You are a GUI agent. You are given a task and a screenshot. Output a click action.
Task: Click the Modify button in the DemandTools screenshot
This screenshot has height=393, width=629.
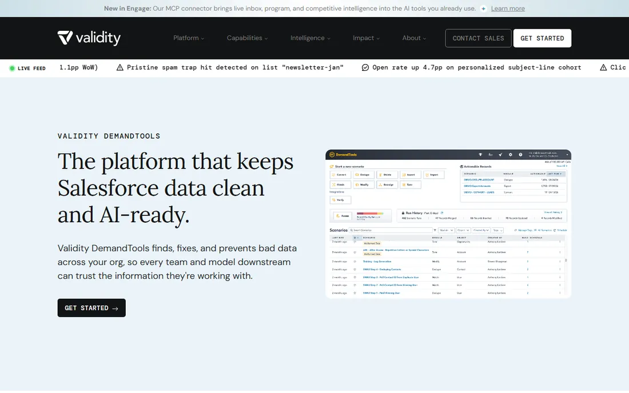(x=364, y=185)
